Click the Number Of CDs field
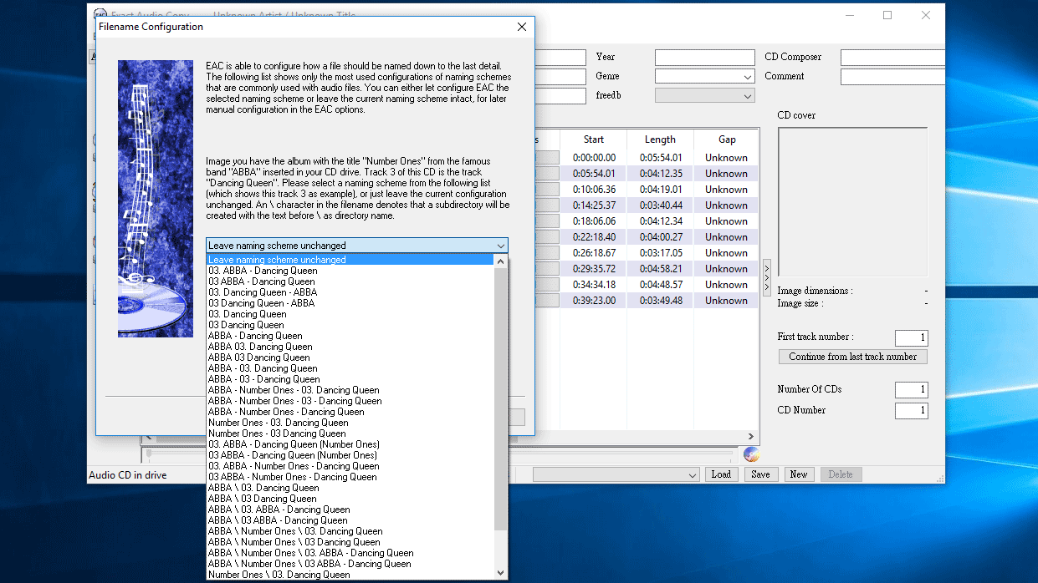Viewport: 1038px width, 583px height. (911, 390)
